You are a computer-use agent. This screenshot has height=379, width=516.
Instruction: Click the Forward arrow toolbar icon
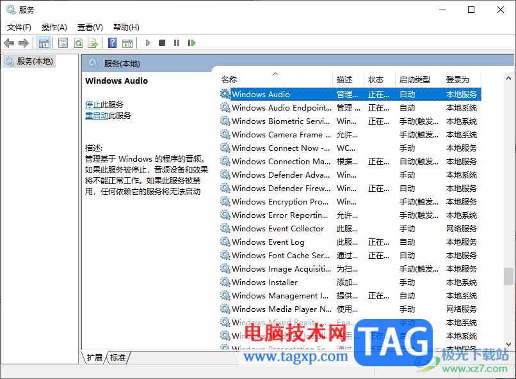click(24, 43)
